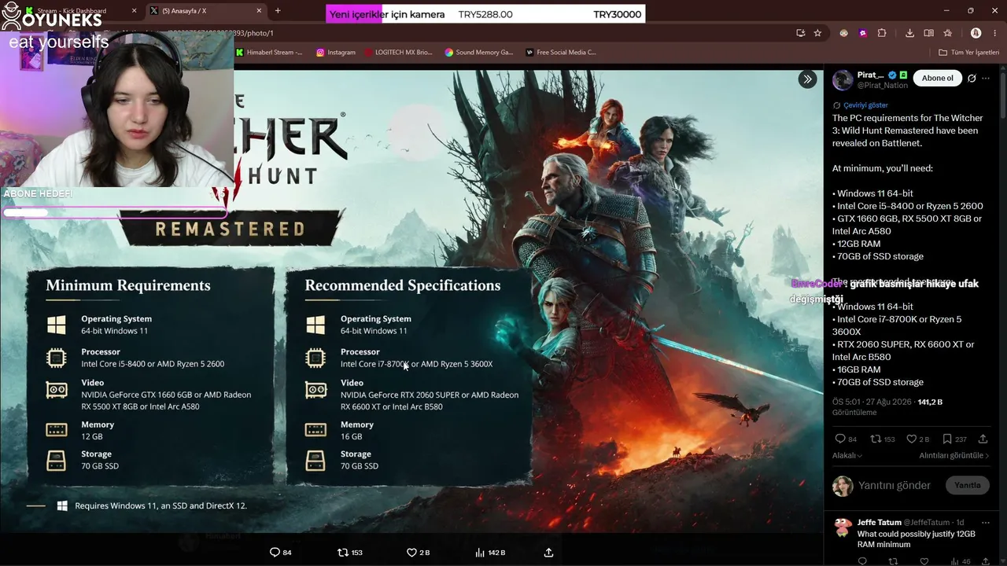The image size is (1007, 566).
Task: Close the Anasayfa / X tab
Action: (x=259, y=11)
